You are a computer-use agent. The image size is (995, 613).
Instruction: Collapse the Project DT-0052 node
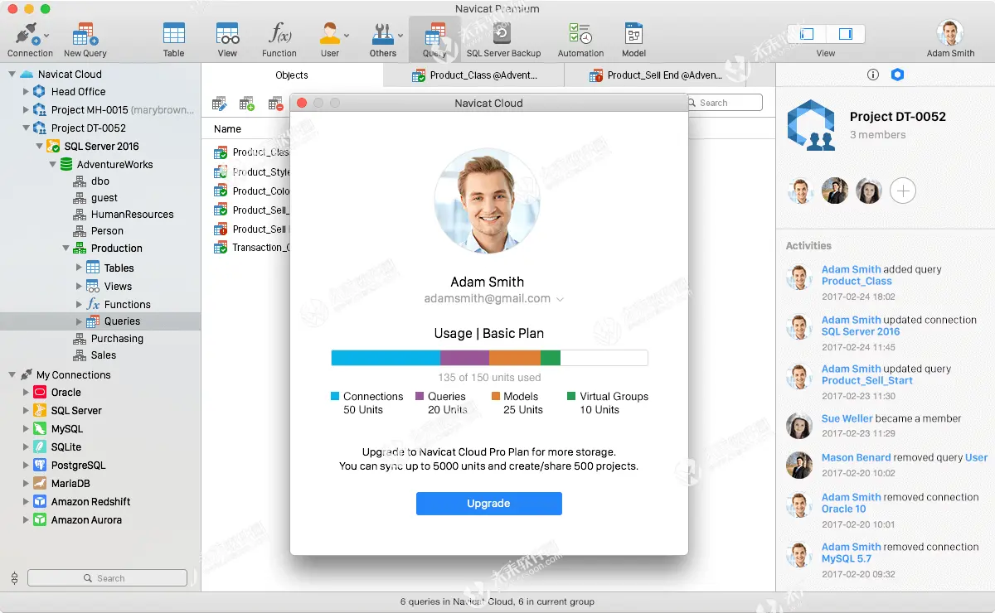click(x=26, y=128)
